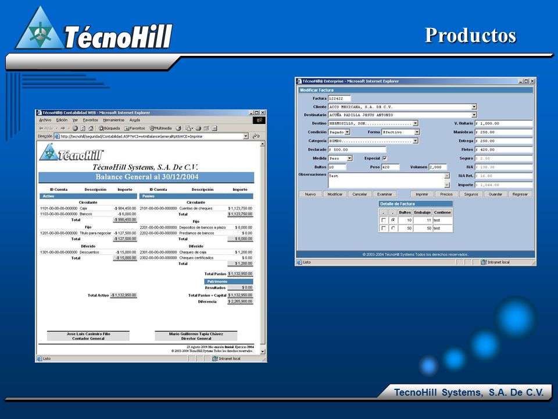Click the Discuss icon at toolbar end
The width and height of the screenshot is (558, 419).
pos(214,128)
